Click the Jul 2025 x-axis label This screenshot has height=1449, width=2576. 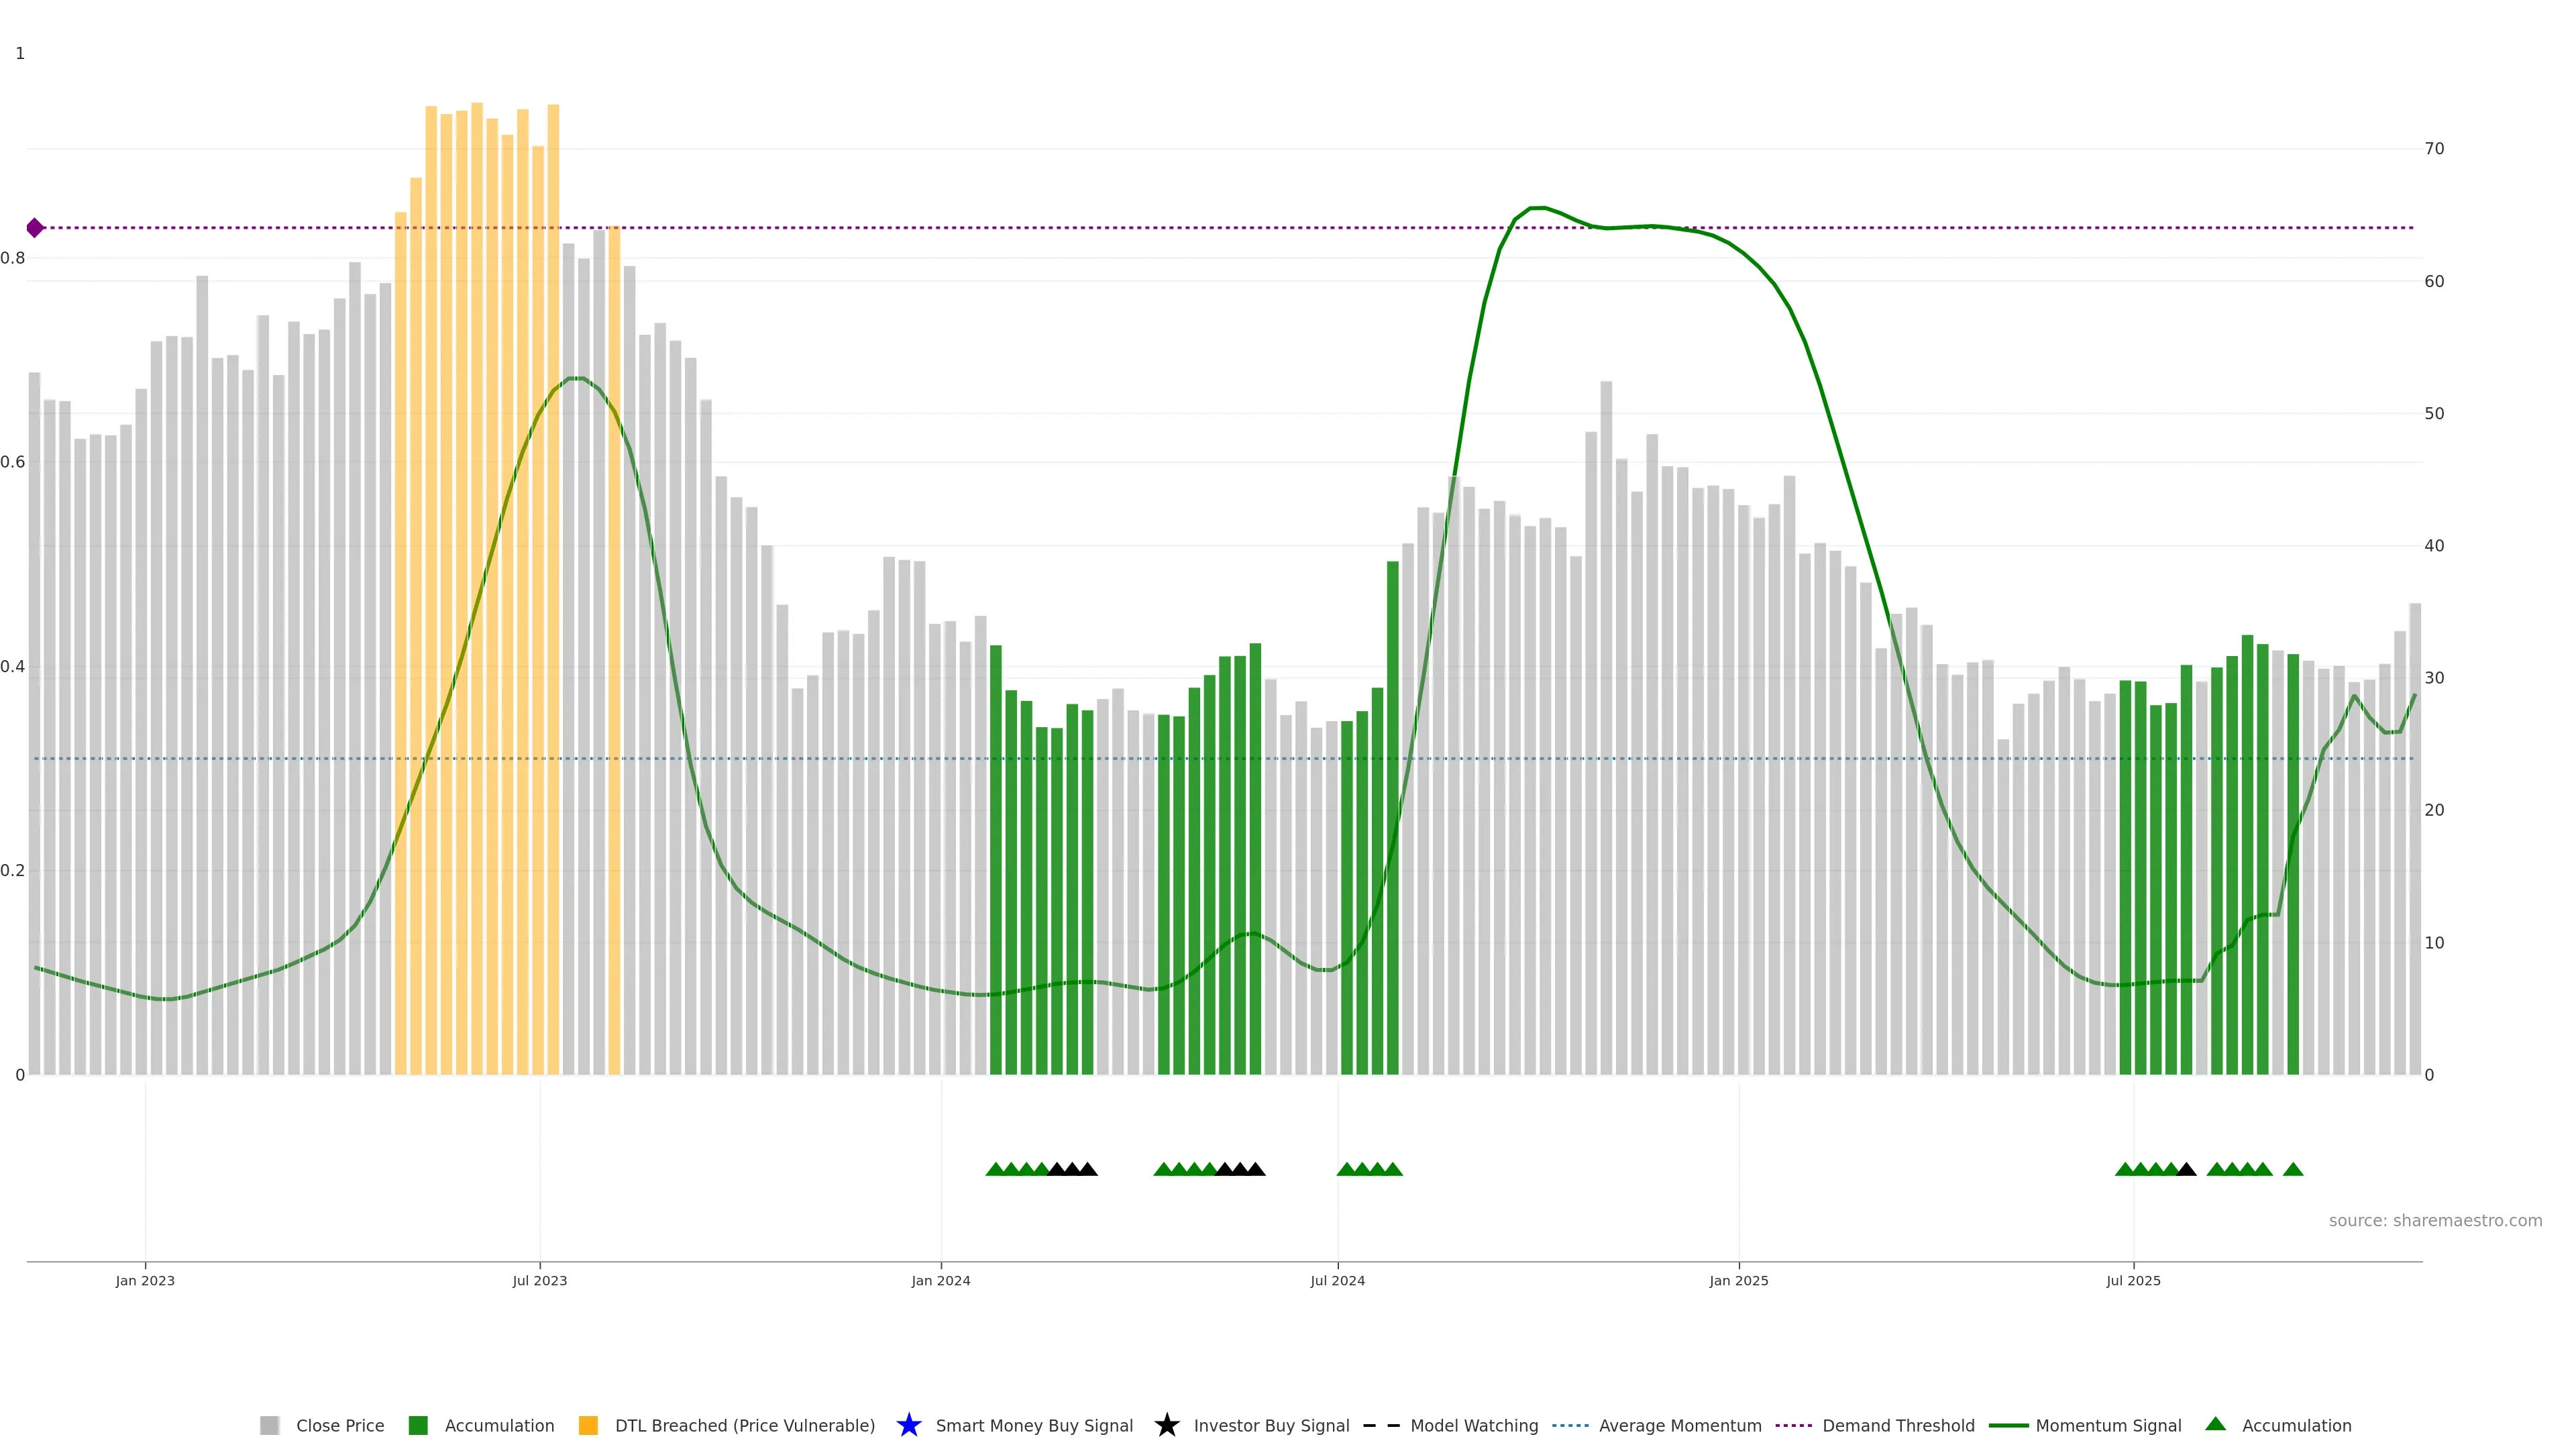coord(2133,1280)
